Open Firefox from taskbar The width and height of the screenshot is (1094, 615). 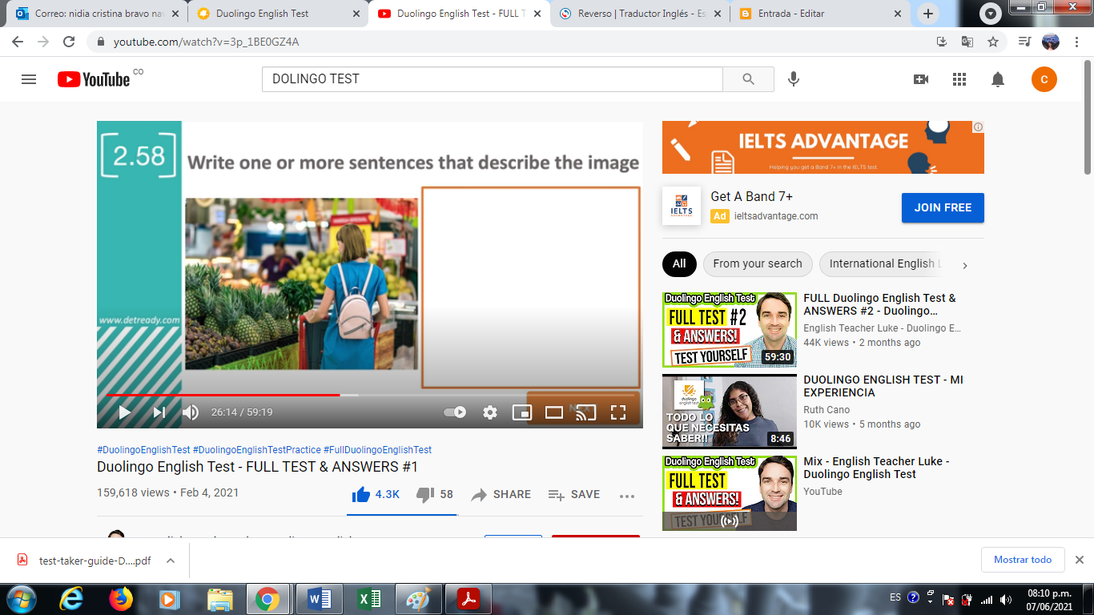click(x=121, y=599)
